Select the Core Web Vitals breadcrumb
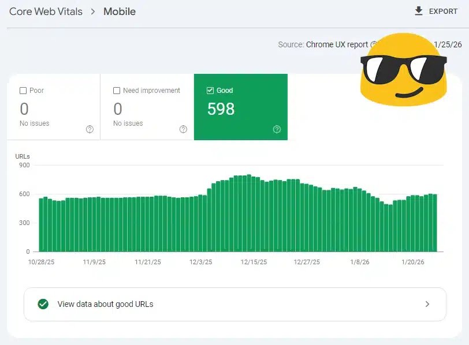 (45, 11)
